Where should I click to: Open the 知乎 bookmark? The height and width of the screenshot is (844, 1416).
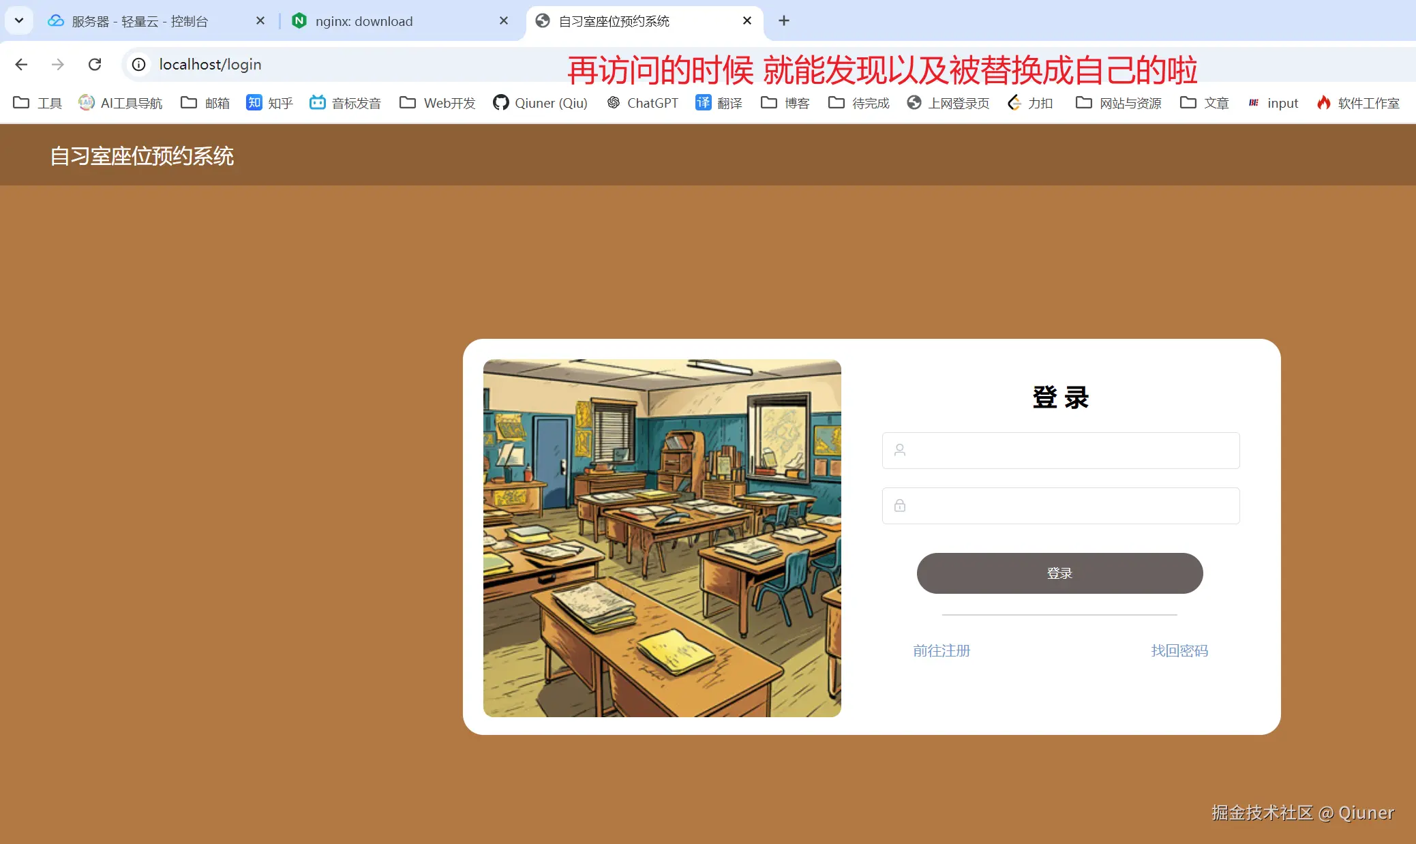[x=270, y=103]
